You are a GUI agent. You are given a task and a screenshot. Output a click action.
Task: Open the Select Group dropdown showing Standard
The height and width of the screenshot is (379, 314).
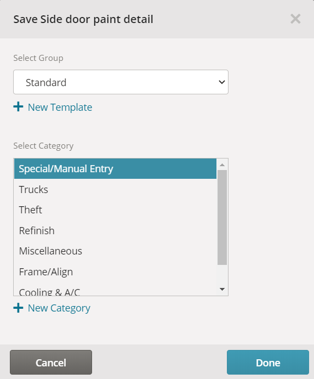click(121, 82)
